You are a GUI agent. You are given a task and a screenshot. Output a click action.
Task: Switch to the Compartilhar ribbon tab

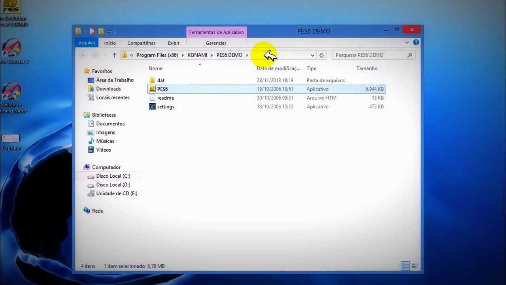[141, 43]
